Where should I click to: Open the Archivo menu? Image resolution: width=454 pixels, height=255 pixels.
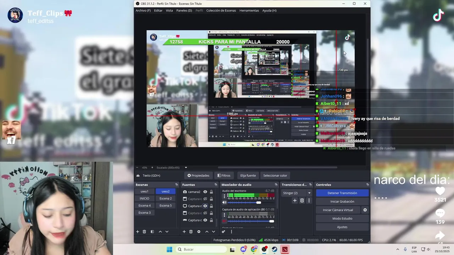pyautogui.click(x=143, y=11)
